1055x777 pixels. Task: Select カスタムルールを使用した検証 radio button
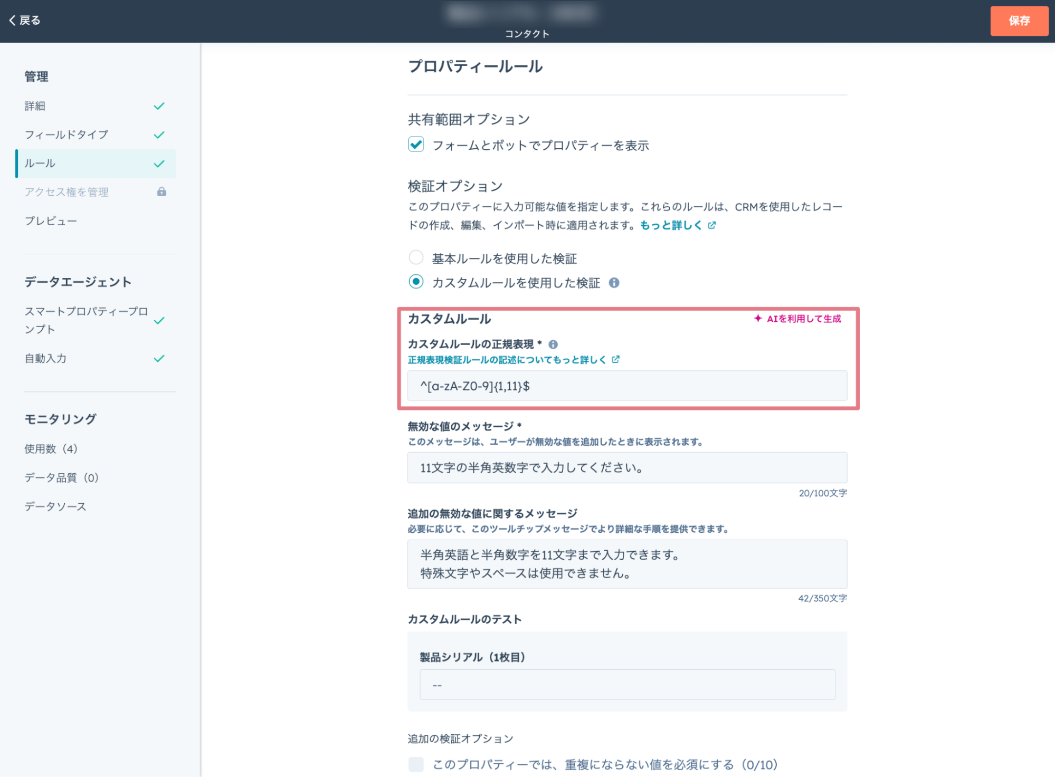[416, 282]
